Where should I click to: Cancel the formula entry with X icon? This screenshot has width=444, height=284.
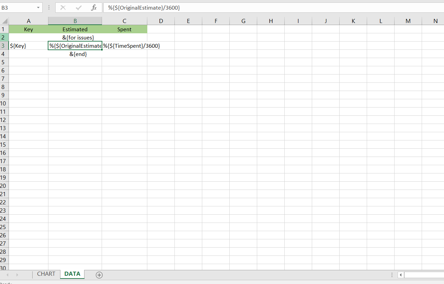point(63,8)
